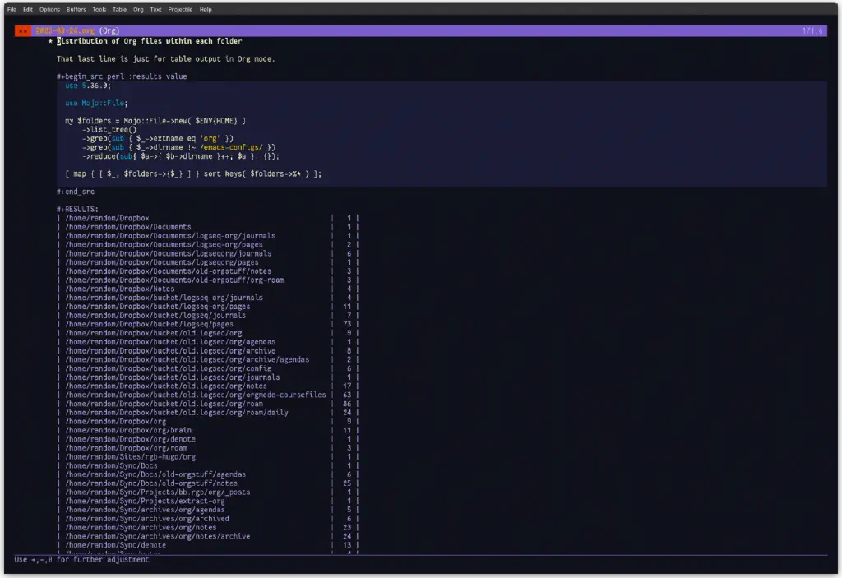This screenshot has height=578, width=842.
Task: Click the '#+end_src' line
Action: [76, 192]
